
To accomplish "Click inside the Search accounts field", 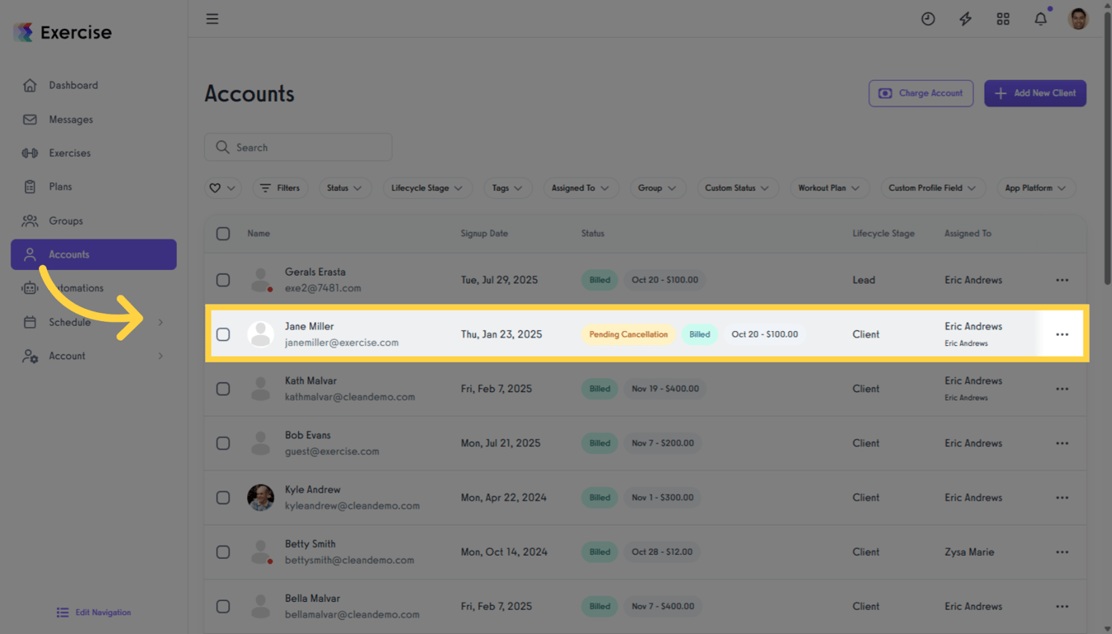I will click(x=297, y=147).
